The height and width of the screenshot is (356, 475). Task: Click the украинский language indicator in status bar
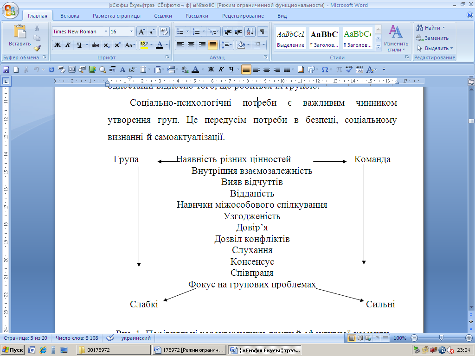pos(136,338)
